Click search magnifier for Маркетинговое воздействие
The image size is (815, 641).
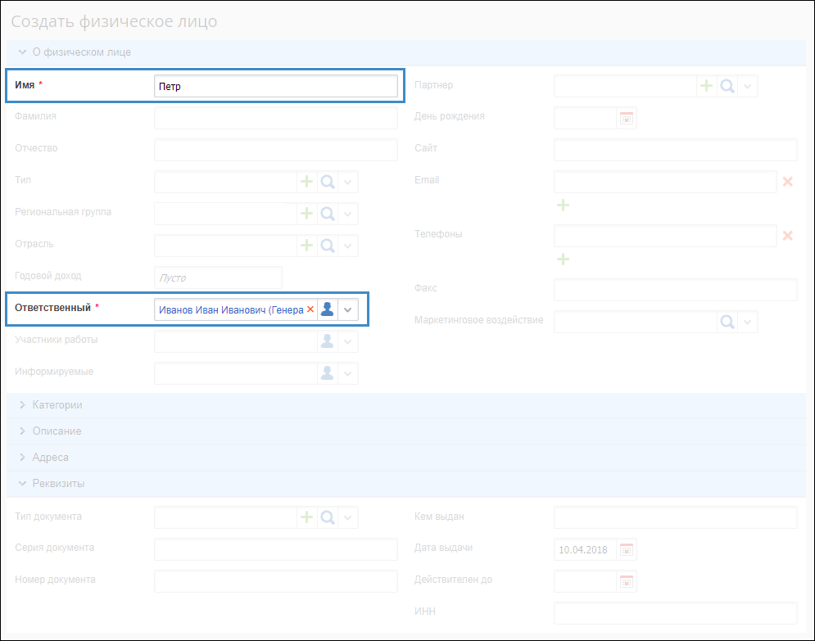tap(727, 322)
